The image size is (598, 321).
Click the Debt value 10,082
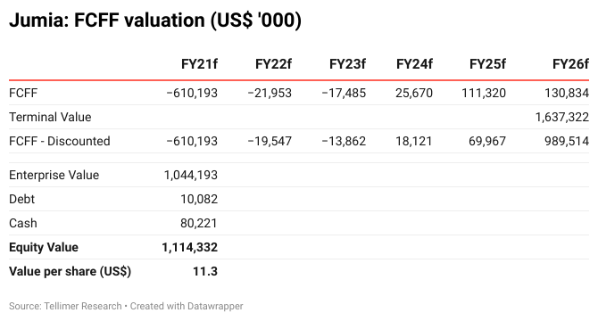point(199,199)
